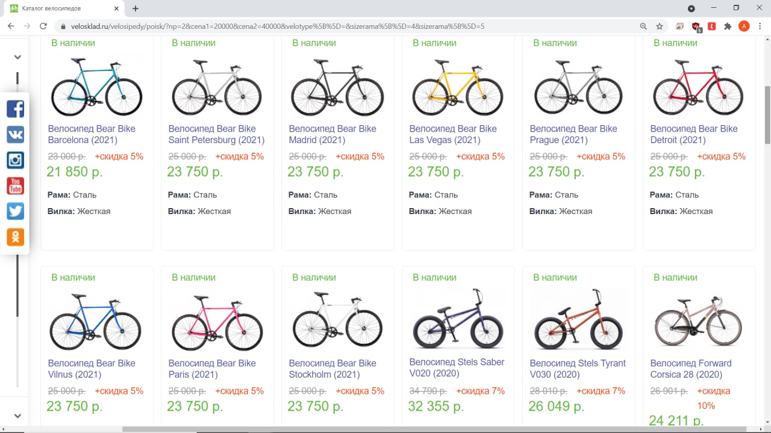Open Велосипед Bear Bike Barcelona (2021) link
This screenshot has height=433, width=771.
coord(92,134)
